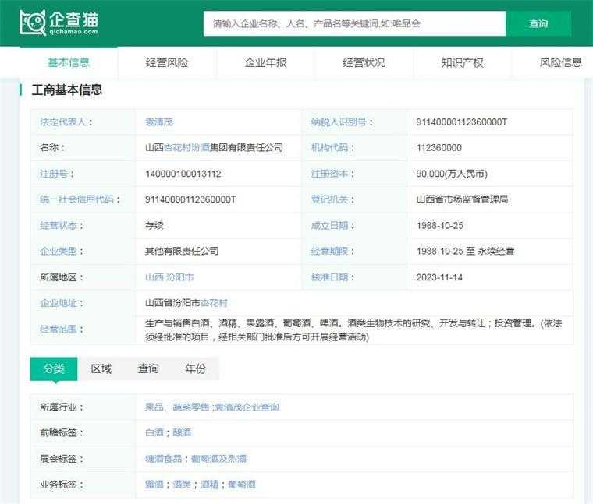Open the 企业年报 tab
This screenshot has height=504, width=593.
pos(265,62)
